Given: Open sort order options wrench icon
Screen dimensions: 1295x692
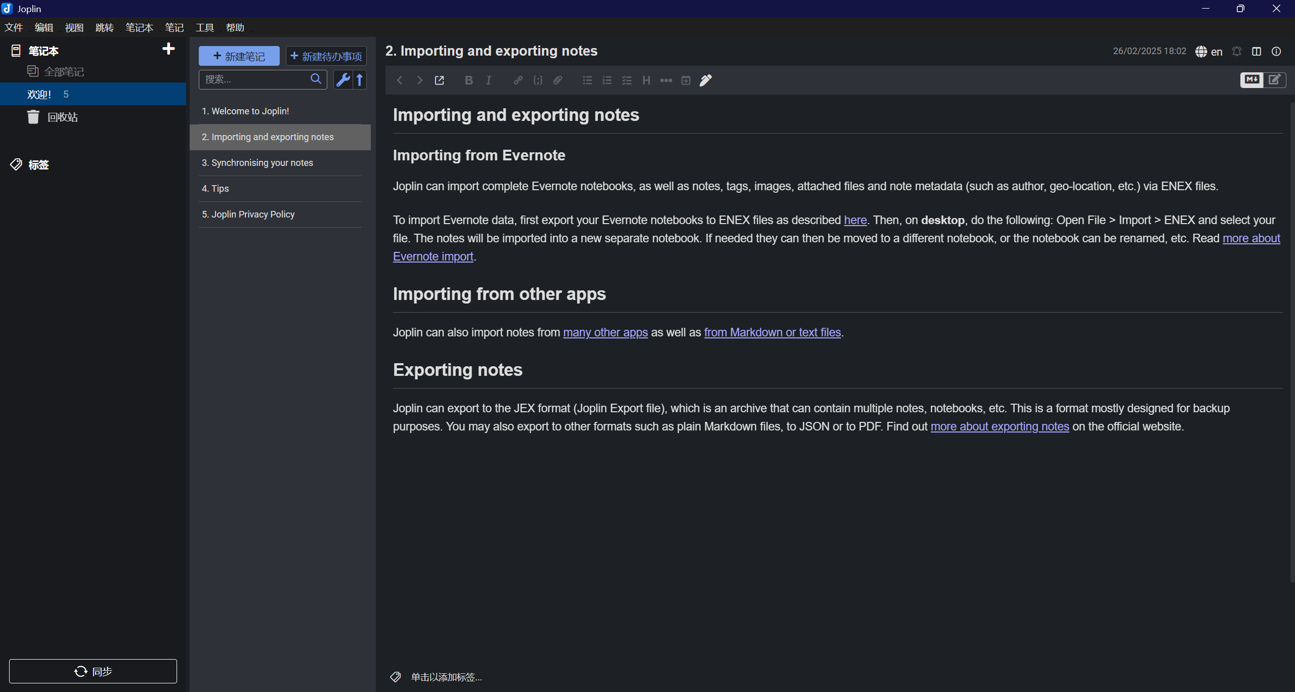Looking at the screenshot, I should coord(342,79).
